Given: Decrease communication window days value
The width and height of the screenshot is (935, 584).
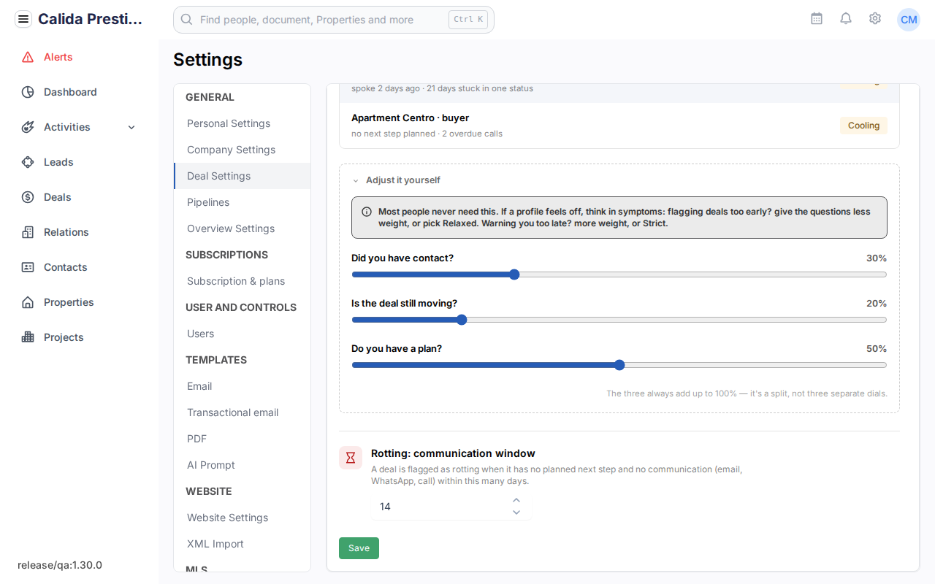Looking at the screenshot, I should (x=516, y=512).
